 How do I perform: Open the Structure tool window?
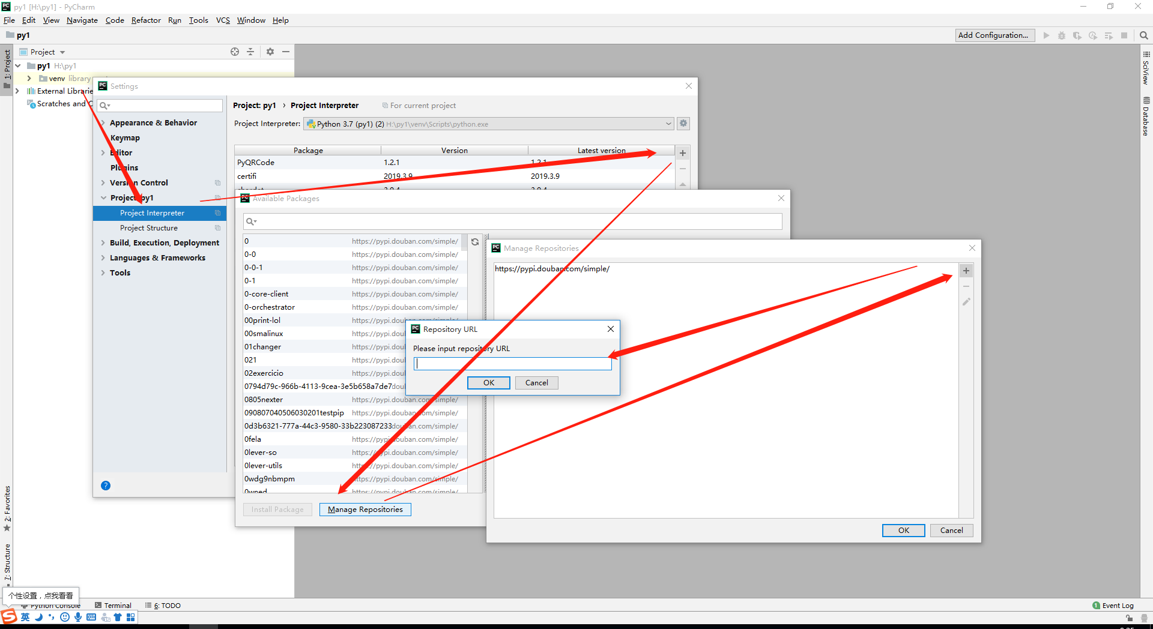tap(7, 562)
